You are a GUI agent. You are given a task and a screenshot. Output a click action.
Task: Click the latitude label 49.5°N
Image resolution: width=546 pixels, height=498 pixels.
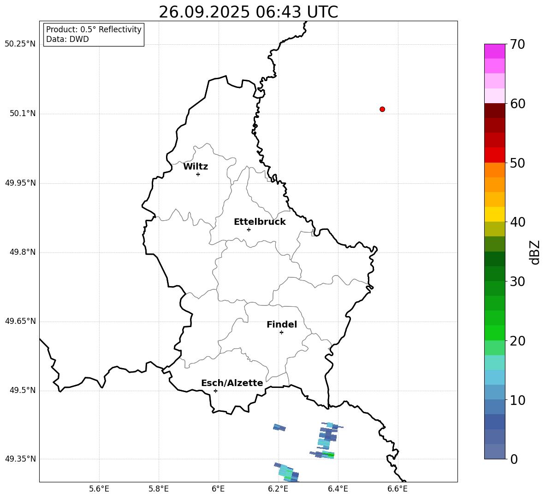pos(23,390)
